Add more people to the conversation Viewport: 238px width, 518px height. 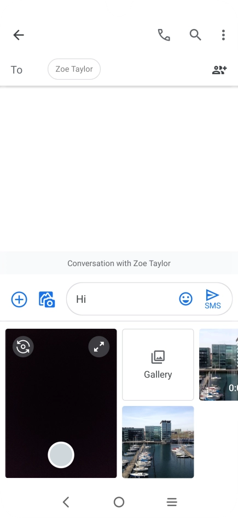219,70
